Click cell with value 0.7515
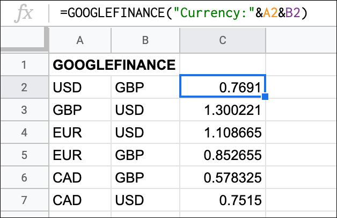This screenshot has width=337, height=218. click(223, 200)
